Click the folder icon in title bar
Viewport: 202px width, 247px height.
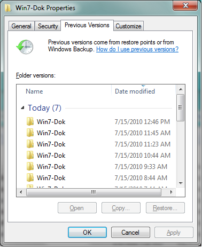pos(8,8)
